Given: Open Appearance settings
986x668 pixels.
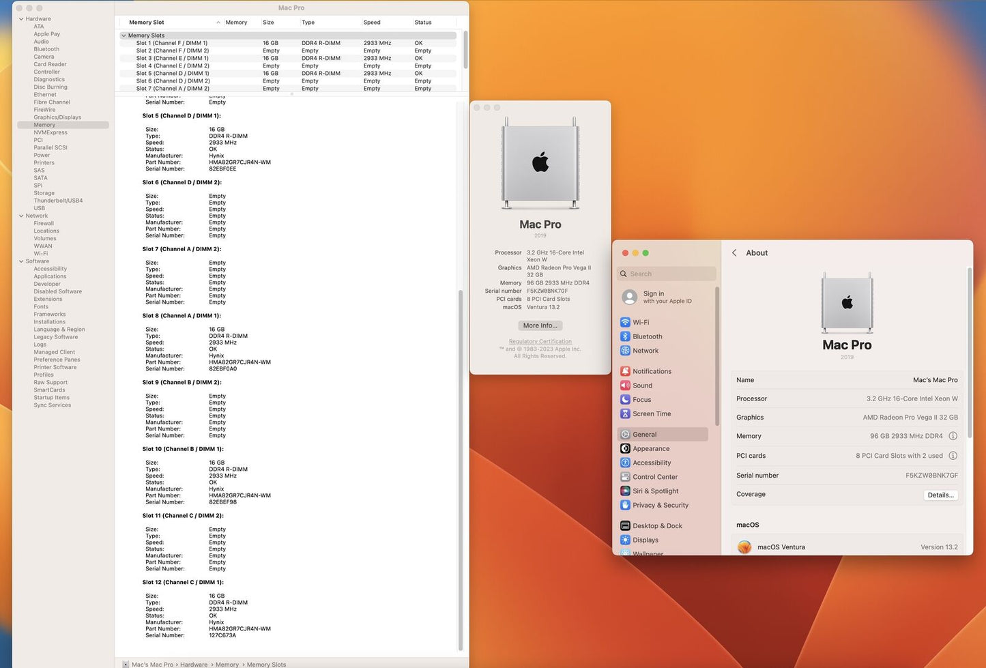Looking at the screenshot, I should [650, 448].
